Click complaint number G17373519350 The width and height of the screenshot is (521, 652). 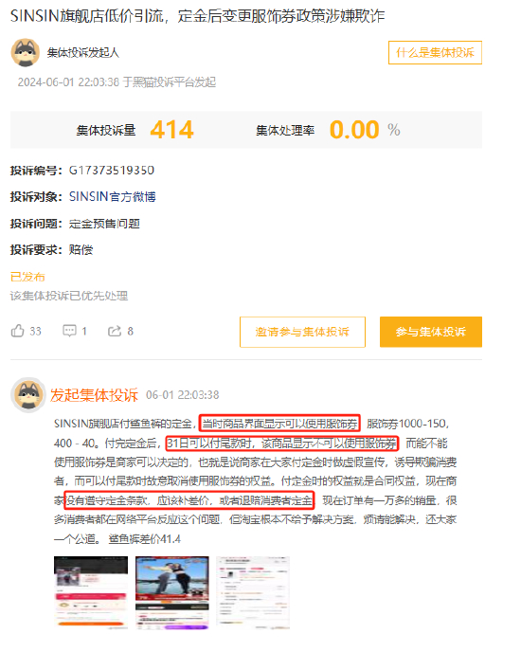pos(112,171)
